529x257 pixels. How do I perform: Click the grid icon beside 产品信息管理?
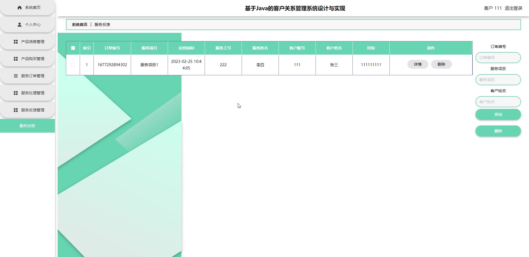coord(16,42)
